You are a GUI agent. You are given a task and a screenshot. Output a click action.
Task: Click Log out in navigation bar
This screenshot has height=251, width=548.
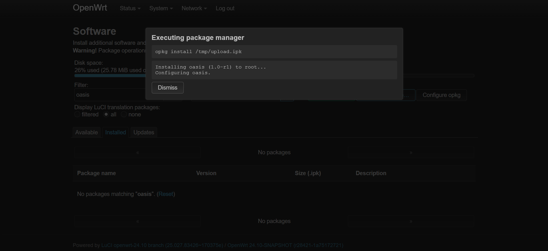pyautogui.click(x=225, y=8)
